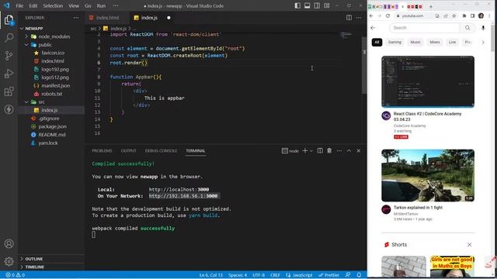Open README.md in the explorer

pyautogui.click(x=51, y=135)
